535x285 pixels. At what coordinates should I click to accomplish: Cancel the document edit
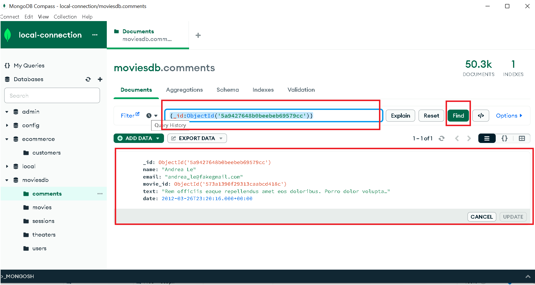[x=482, y=217]
